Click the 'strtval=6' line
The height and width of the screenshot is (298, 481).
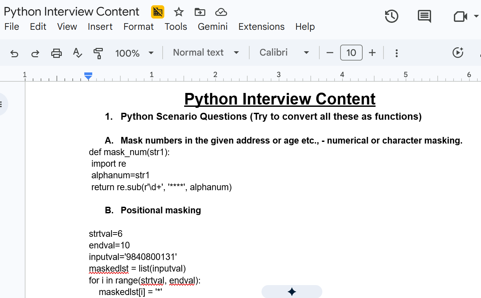coord(106,234)
